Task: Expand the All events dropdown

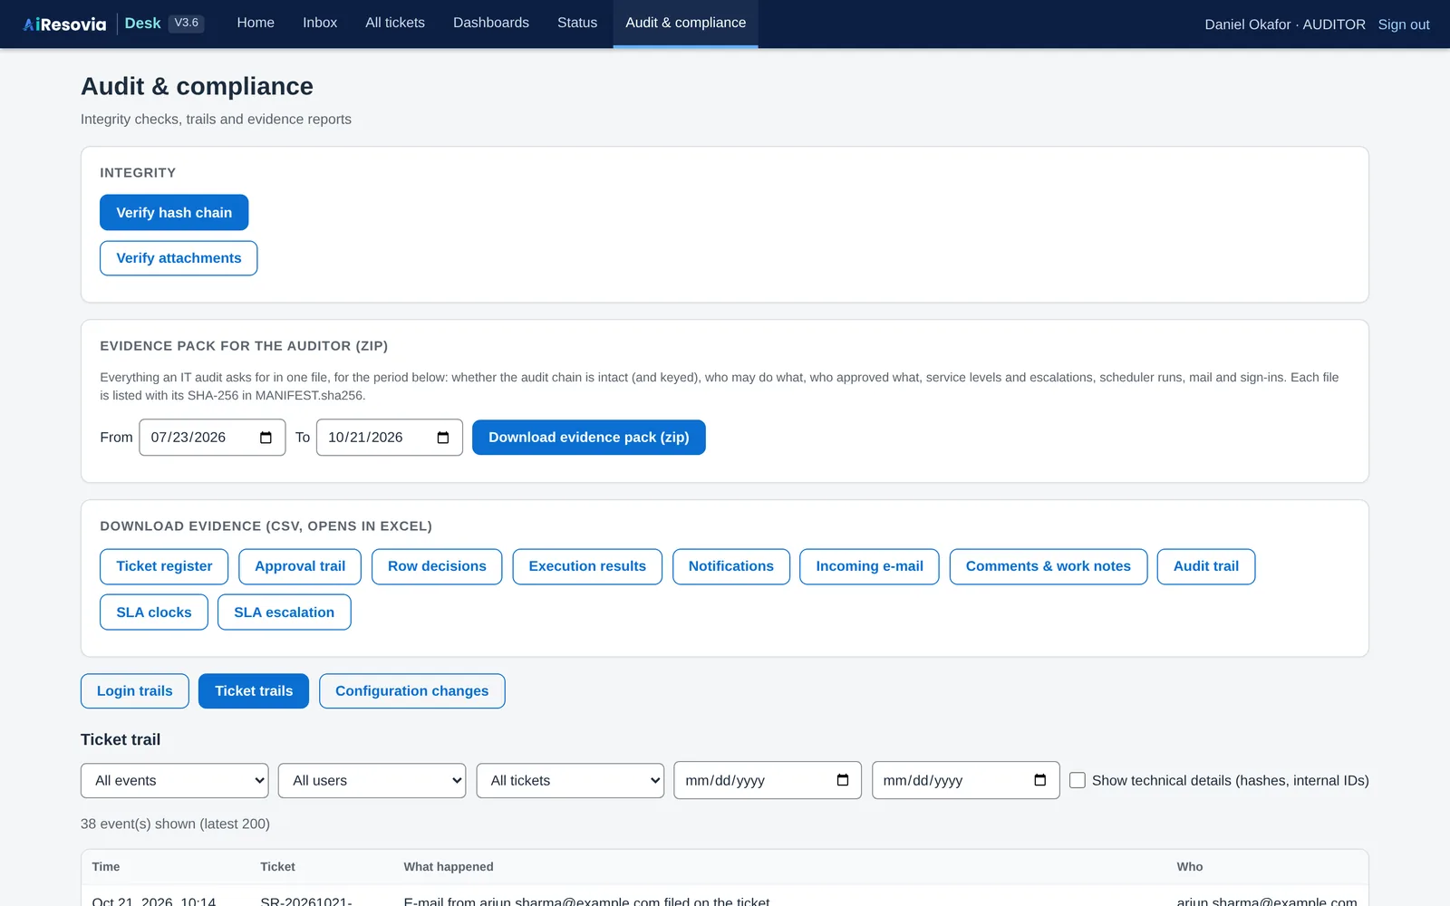Action: coord(175,781)
